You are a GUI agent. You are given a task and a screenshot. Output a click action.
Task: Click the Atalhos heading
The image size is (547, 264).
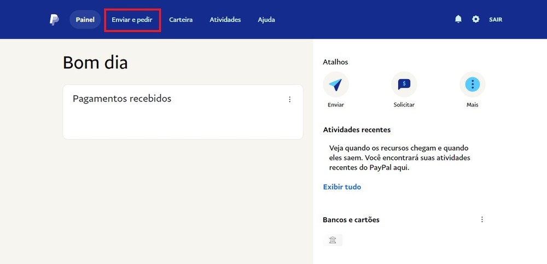tap(335, 62)
